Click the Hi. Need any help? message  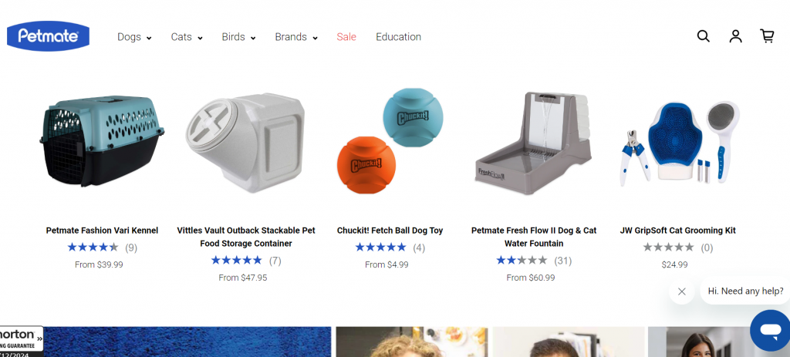pyautogui.click(x=746, y=291)
